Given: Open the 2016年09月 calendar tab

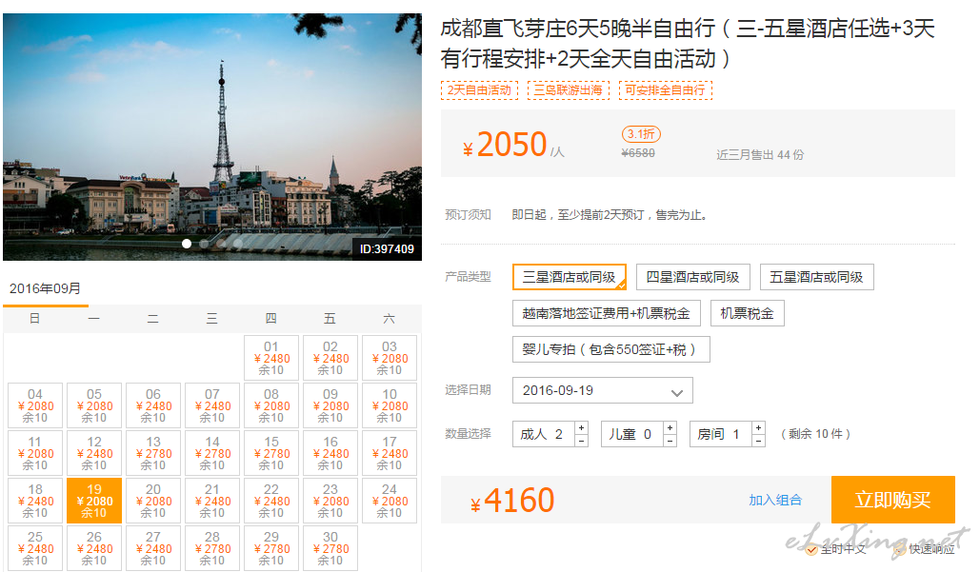Looking at the screenshot, I should [45, 288].
